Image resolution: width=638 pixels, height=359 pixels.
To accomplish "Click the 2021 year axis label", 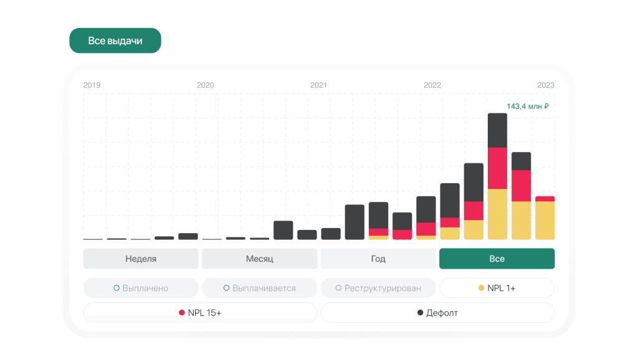I will [318, 85].
